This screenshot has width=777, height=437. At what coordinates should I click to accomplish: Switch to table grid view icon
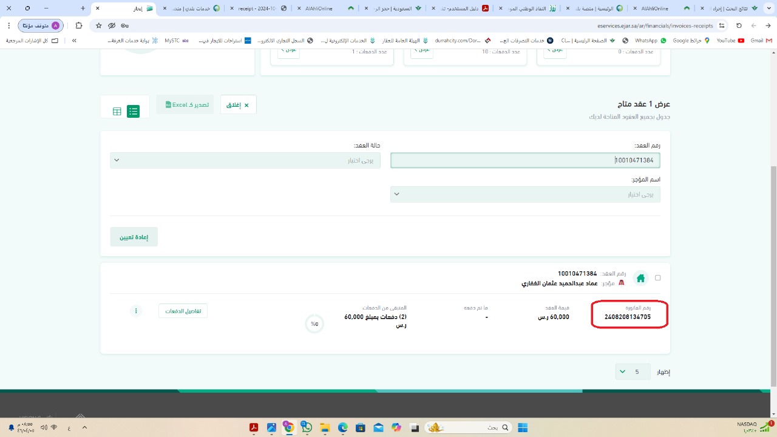click(117, 112)
